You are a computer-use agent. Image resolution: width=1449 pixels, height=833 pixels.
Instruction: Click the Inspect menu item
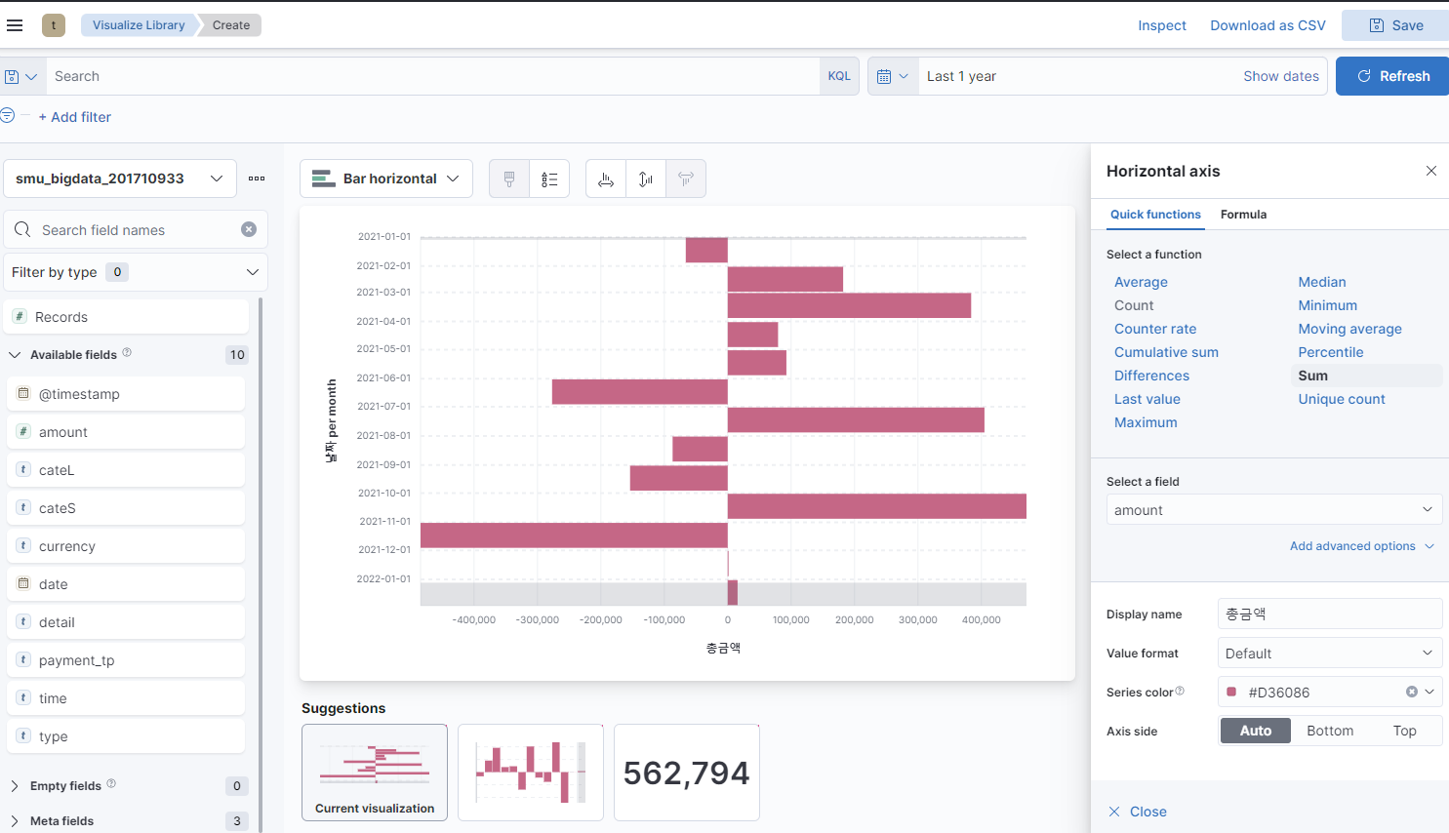[x=1162, y=25]
